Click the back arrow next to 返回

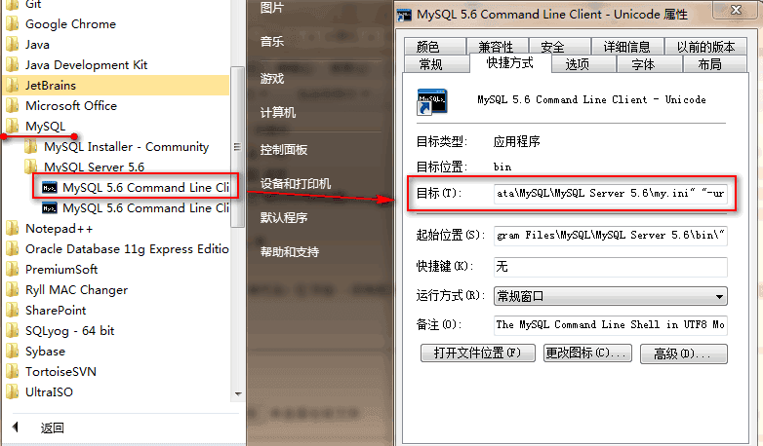point(15,427)
